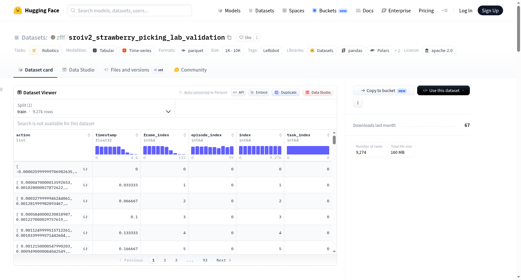Click the episode_index histogram range bars
Viewport: 521px width, 280px height.
[212, 150]
